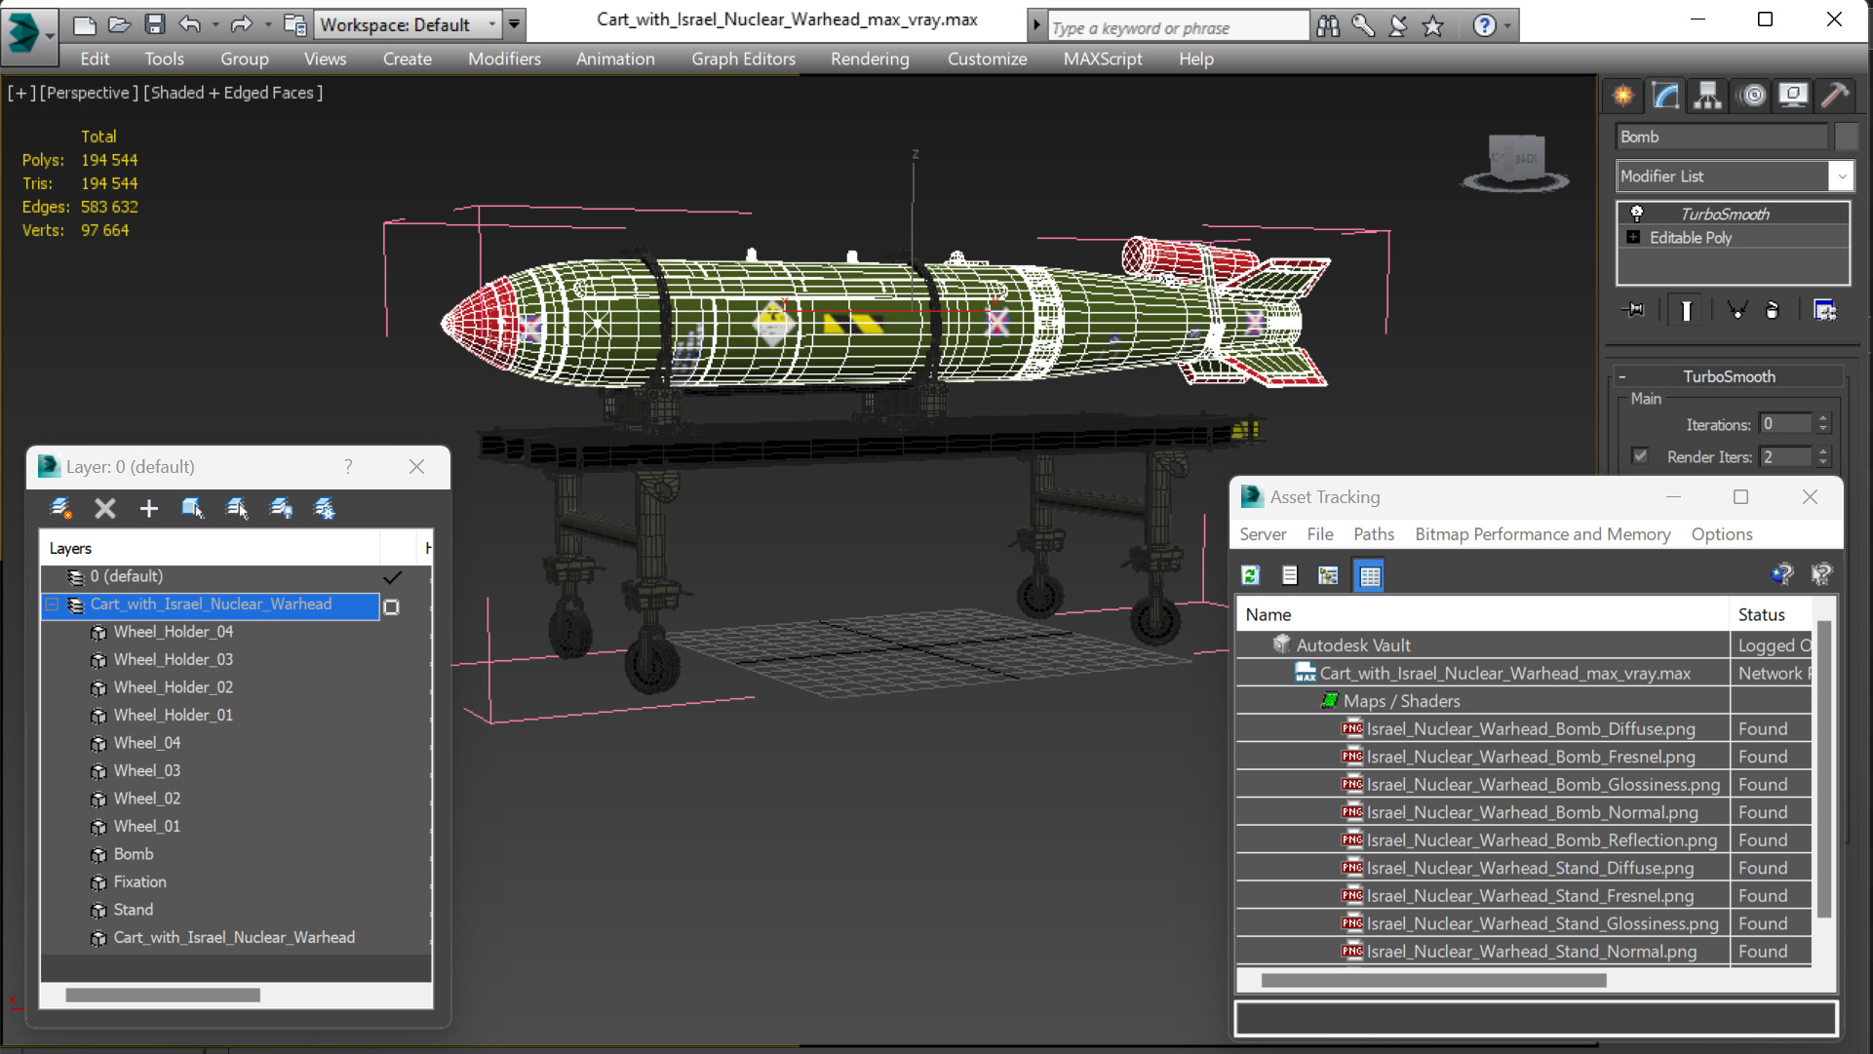
Task: Click the ViewCube in the viewport
Action: click(x=1516, y=161)
